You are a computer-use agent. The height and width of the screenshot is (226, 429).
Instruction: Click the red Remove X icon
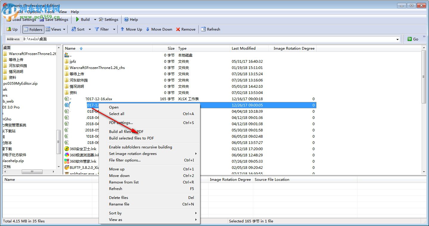coord(178,29)
